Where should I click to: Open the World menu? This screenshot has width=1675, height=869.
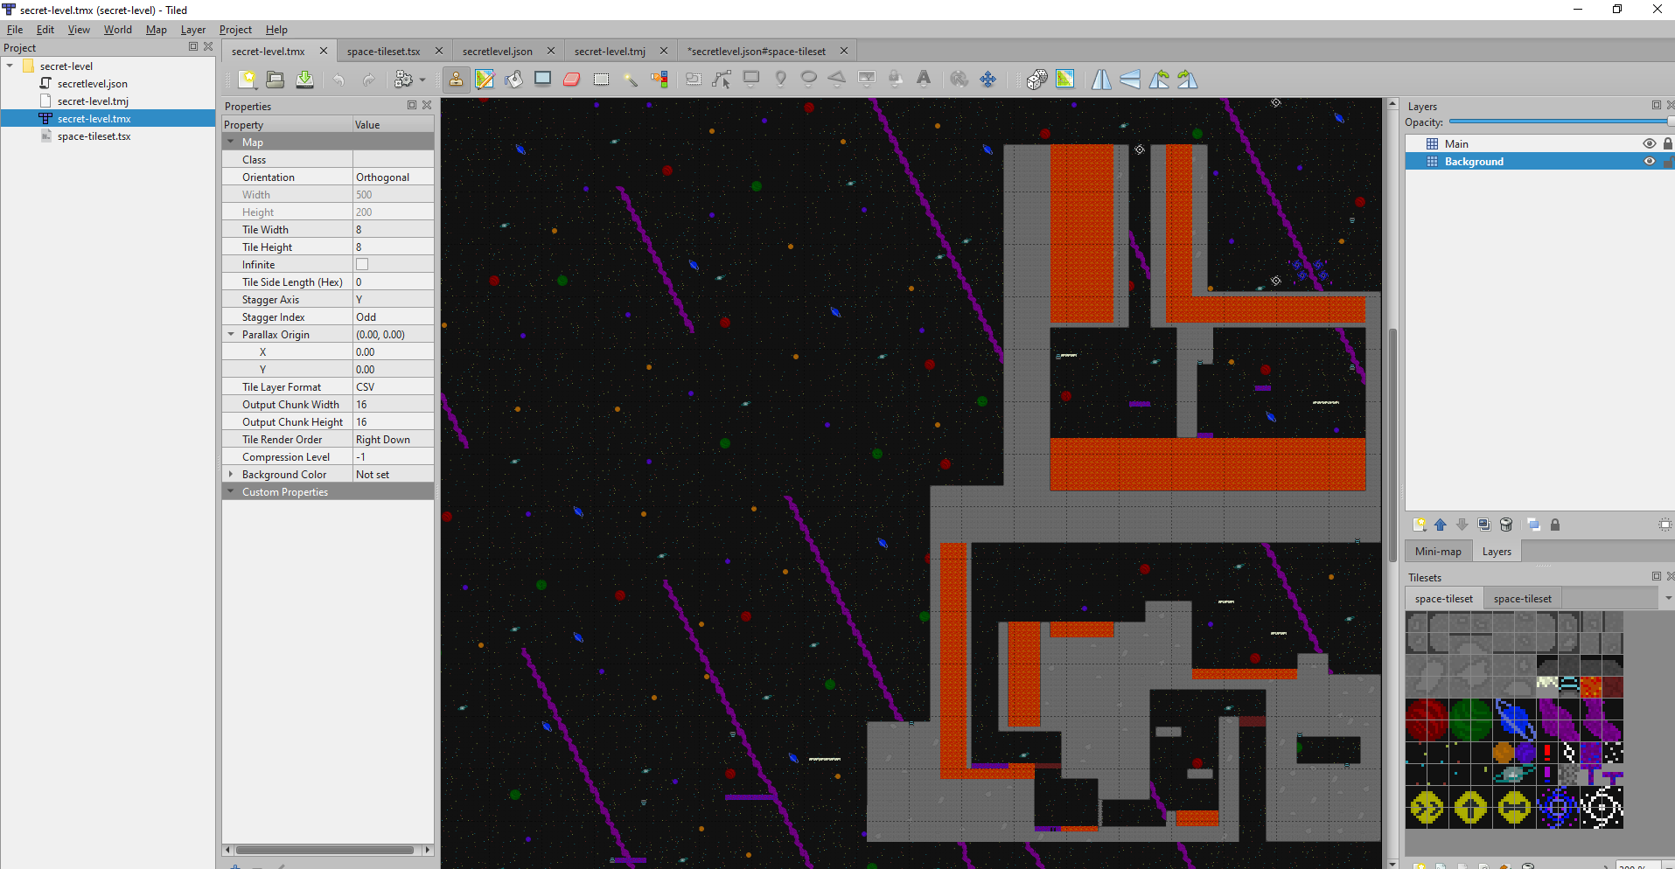coord(117,30)
